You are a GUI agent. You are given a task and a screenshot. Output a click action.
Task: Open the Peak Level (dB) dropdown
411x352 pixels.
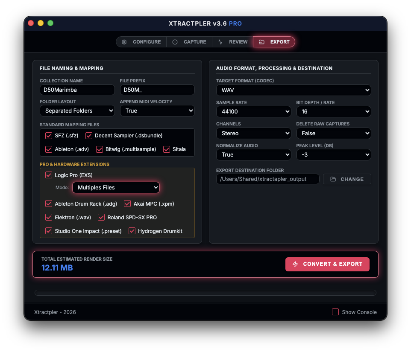point(334,155)
